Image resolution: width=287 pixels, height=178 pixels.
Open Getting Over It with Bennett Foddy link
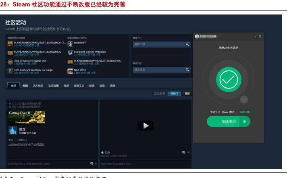29,164
